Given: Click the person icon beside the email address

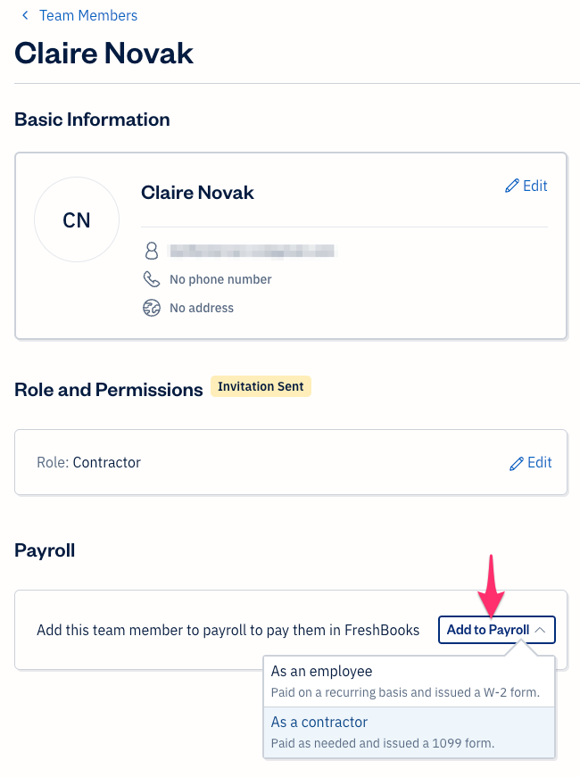Looking at the screenshot, I should pyautogui.click(x=152, y=251).
